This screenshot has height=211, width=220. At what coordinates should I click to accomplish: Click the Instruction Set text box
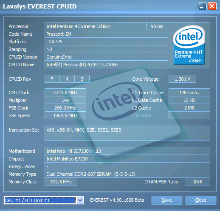coord(127,133)
